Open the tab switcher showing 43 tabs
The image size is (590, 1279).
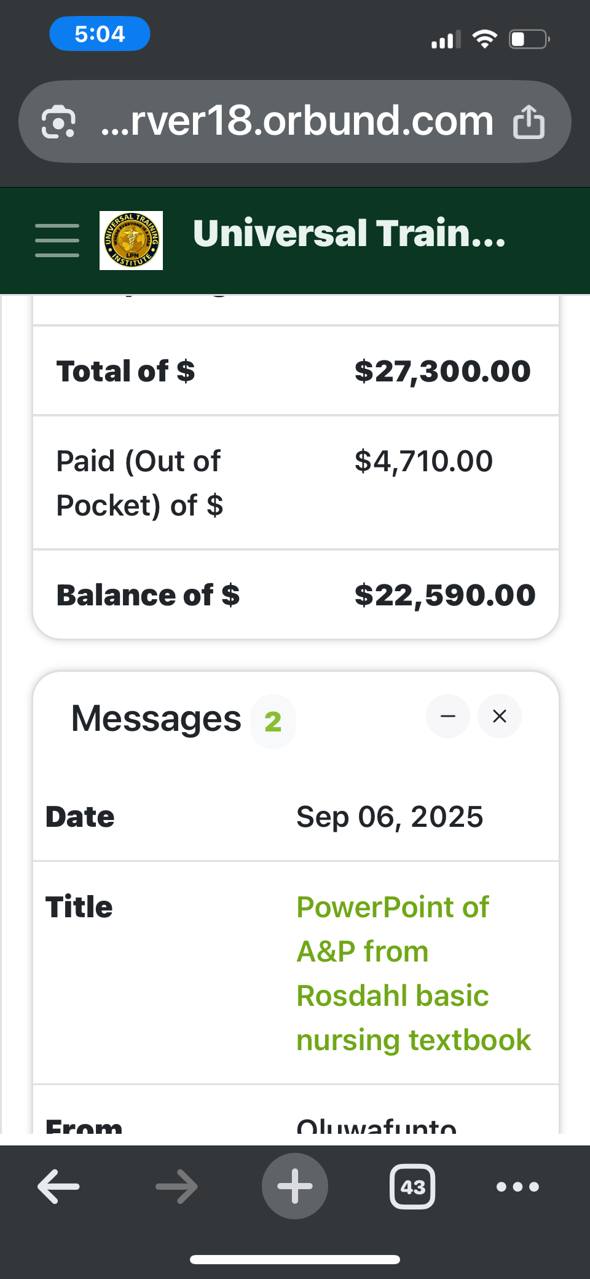point(412,1186)
